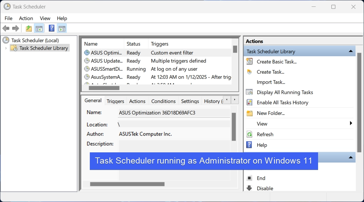This screenshot has height=202, width=364.
Task: Select the 'Multiple triggers defined' row text
Action: [x=179, y=61]
